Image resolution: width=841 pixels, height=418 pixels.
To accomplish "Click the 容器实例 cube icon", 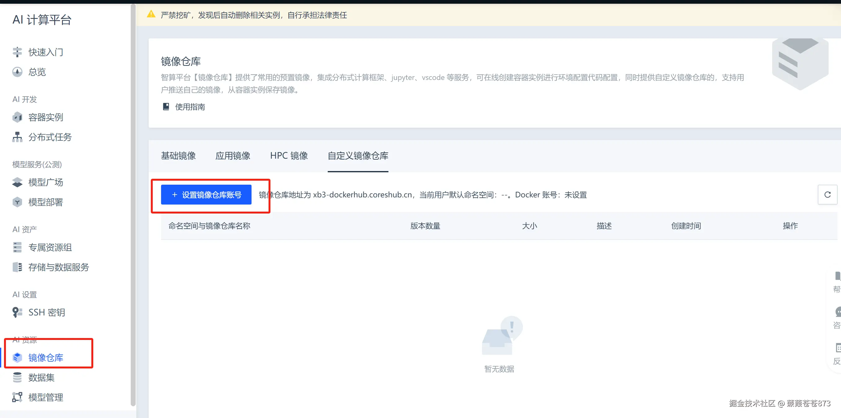I will click(x=17, y=117).
